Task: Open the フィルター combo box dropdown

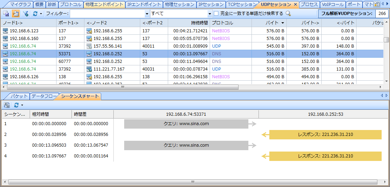Action: (147, 14)
